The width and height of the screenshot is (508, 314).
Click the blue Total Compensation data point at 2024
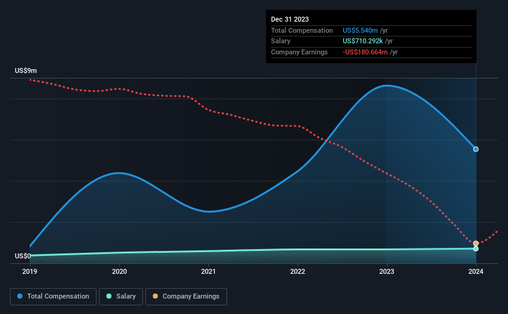point(476,149)
